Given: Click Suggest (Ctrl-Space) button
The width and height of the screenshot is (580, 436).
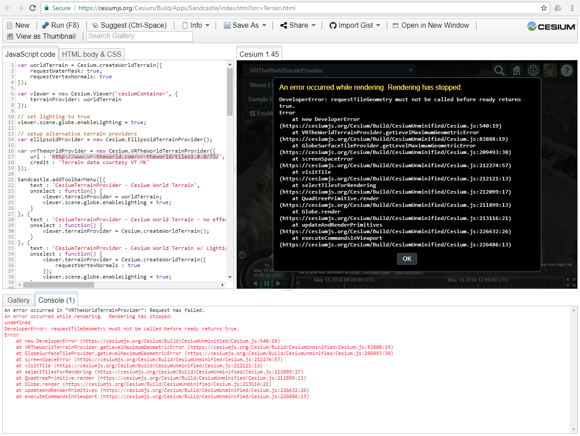Looking at the screenshot, I should tap(129, 26).
